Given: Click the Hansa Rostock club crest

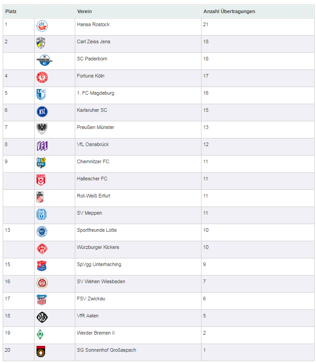Looking at the screenshot, I should 42,26.
